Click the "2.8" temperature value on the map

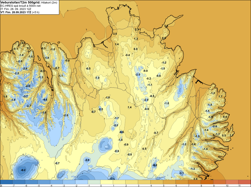pos(24,43)
